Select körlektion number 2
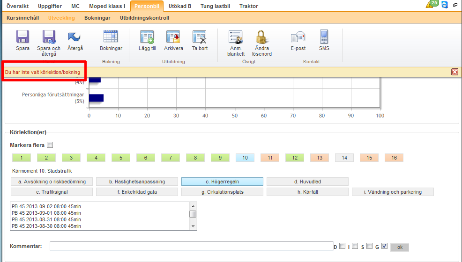This screenshot has width=462, height=262. [46, 158]
